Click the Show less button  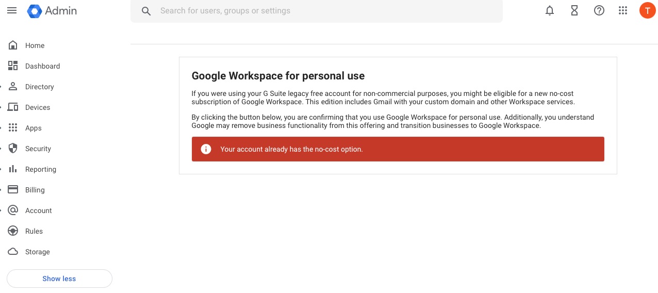(x=59, y=279)
